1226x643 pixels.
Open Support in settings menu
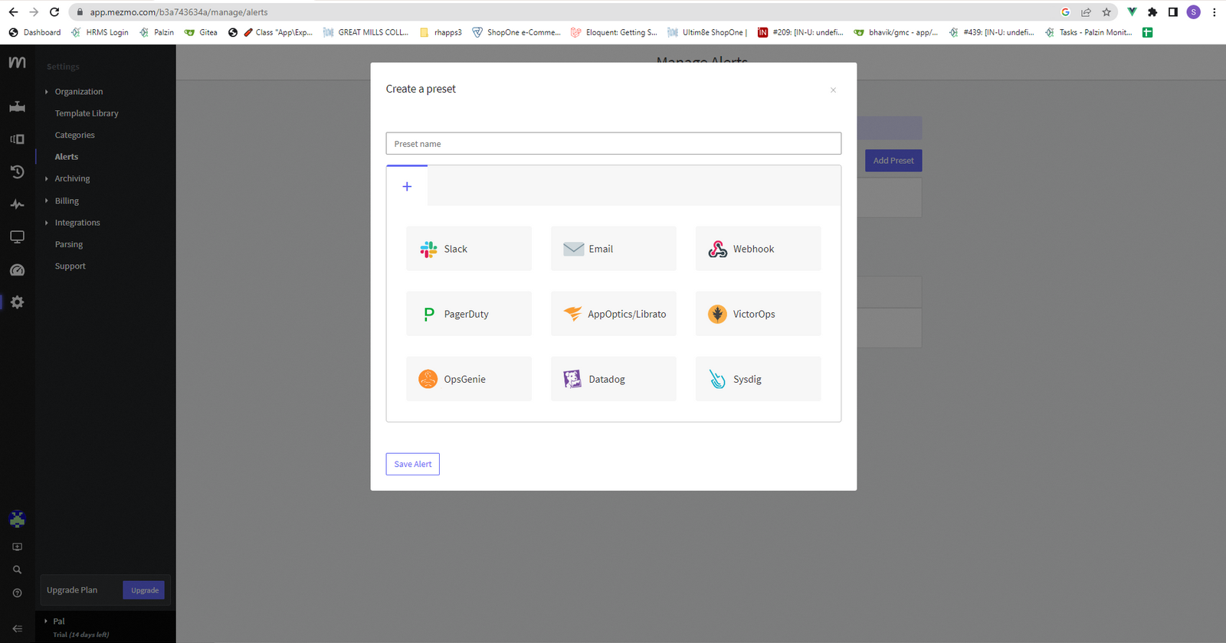tap(70, 266)
